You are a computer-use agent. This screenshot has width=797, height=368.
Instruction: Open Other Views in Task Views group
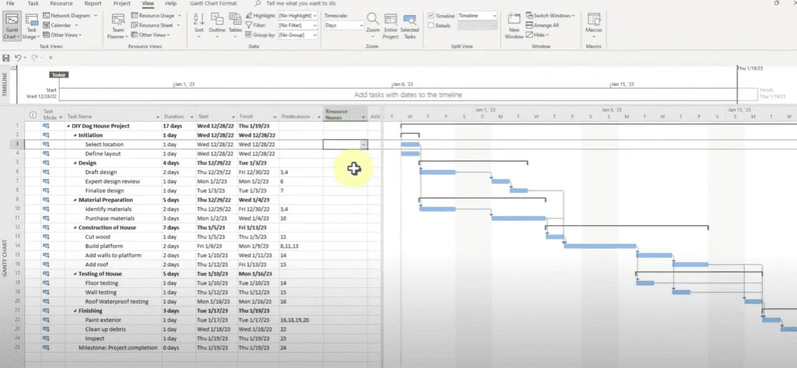pyautogui.click(x=63, y=35)
